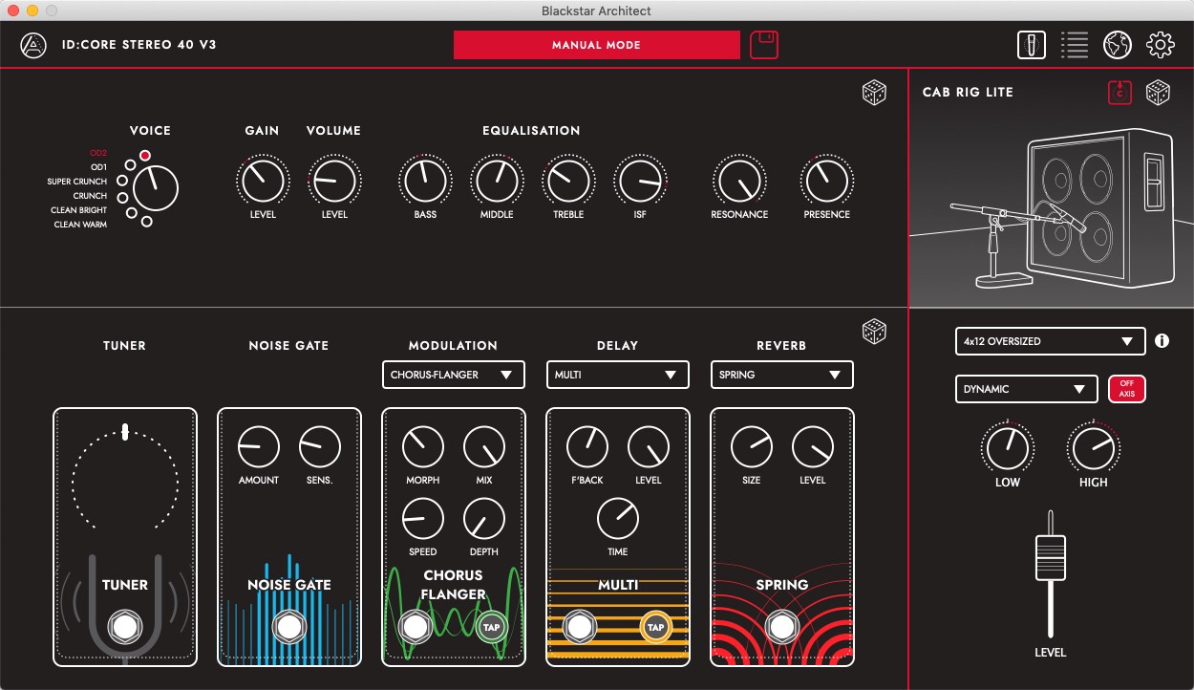Click the red icon beside the Cab Rig dice
The image size is (1194, 690).
tap(1119, 93)
